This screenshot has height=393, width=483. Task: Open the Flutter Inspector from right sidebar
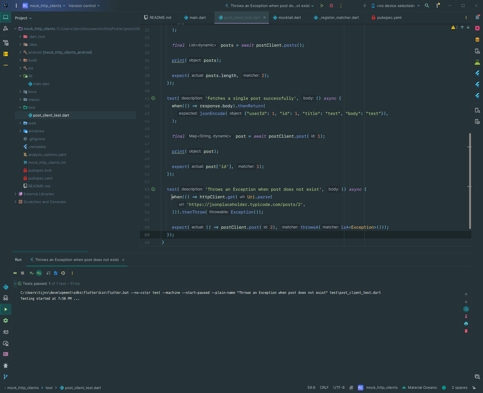point(477,73)
